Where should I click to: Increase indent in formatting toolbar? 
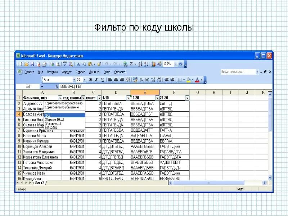point(172,80)
